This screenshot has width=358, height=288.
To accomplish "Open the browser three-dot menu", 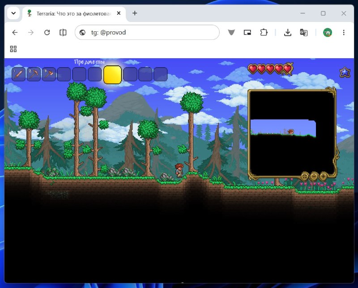I will [x=344, y=32].
